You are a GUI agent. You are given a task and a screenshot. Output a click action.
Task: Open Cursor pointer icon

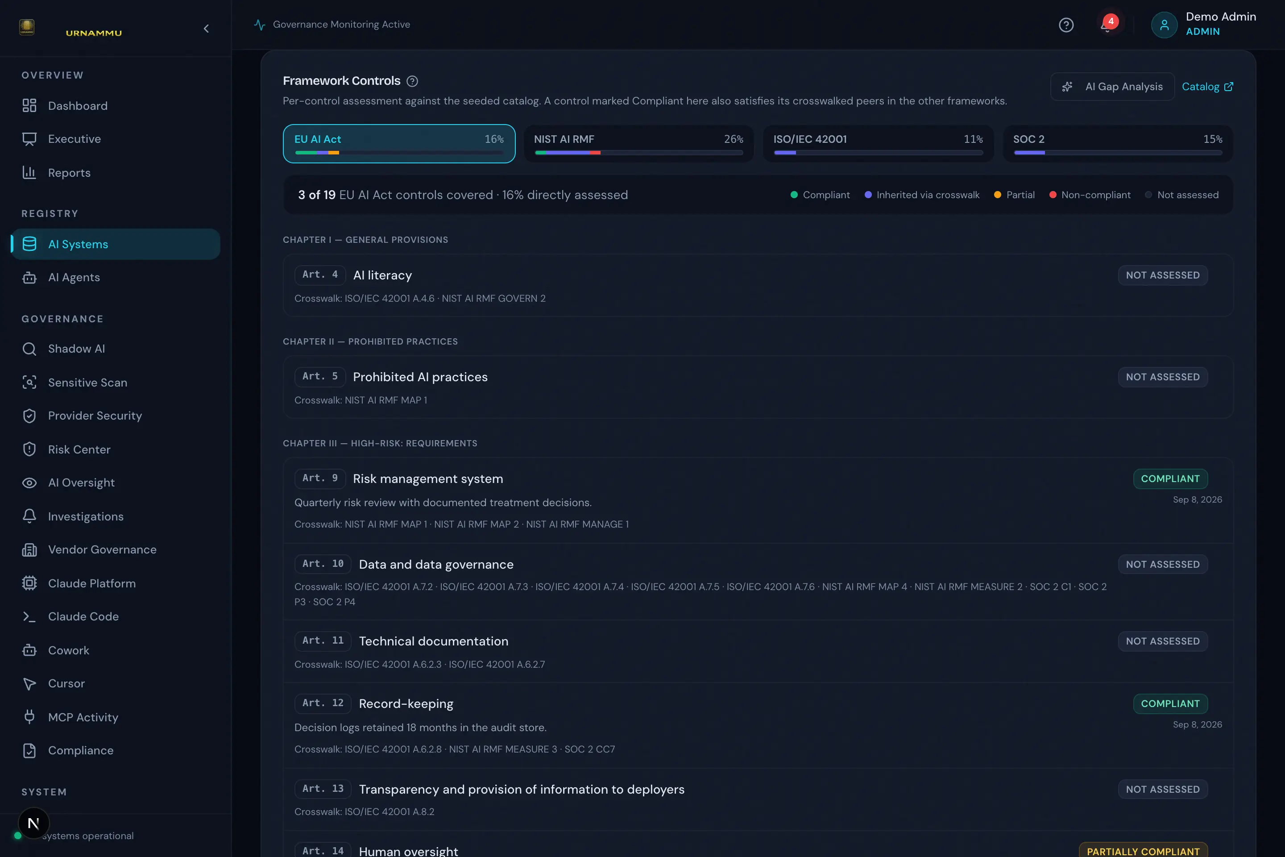pyautogui.click(x=29, y=684)
